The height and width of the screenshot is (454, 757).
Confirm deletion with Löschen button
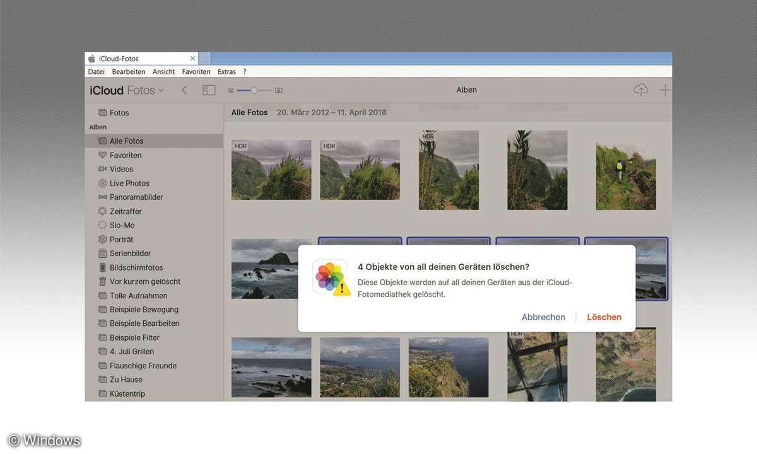[604, 317]
